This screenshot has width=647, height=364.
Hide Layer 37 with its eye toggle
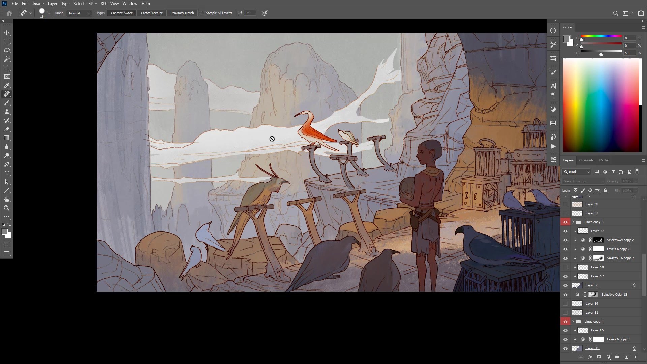tap(566, 231)
